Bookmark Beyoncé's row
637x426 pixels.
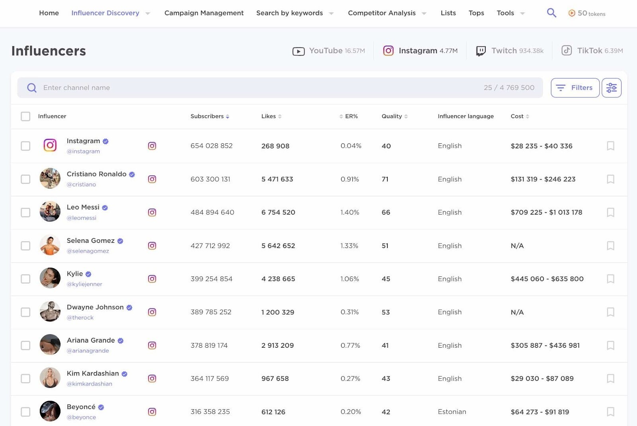point(610,412)
